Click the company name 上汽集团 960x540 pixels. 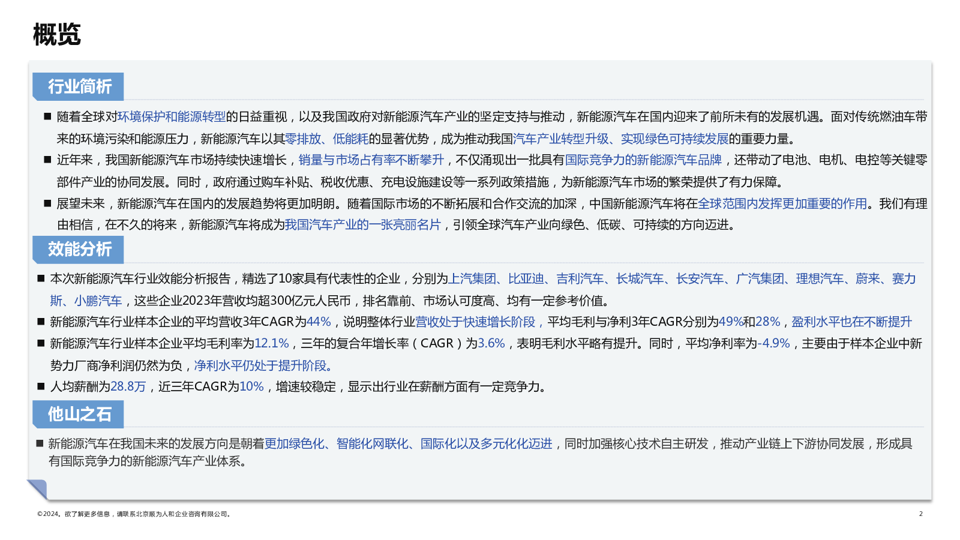point(472,278)
